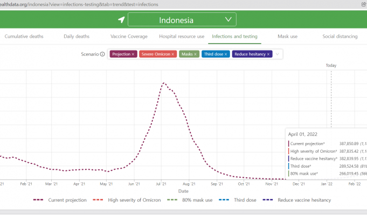Go to the Vaccine Coverage tab

tap(129, 37)
